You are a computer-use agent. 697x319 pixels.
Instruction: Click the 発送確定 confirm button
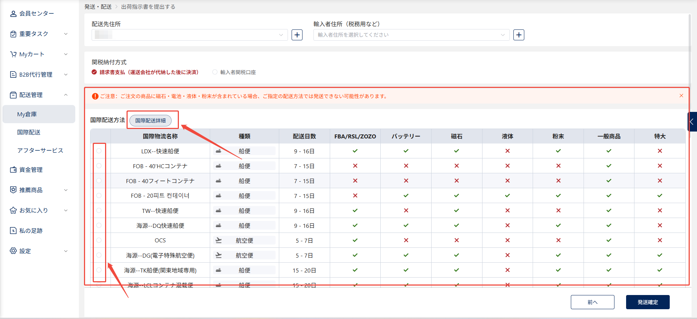tap(648, 302)
